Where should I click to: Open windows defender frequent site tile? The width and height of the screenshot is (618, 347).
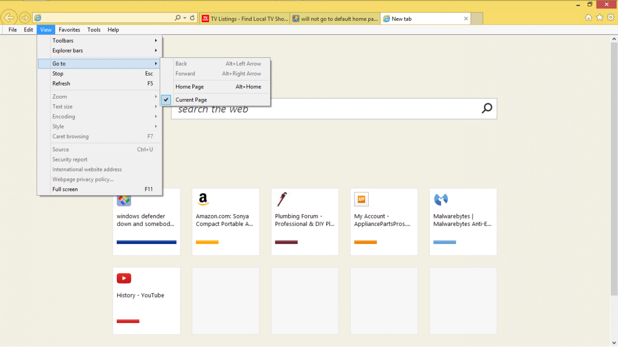pyautogui.click(x=146, y=222)
